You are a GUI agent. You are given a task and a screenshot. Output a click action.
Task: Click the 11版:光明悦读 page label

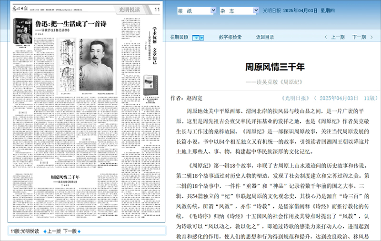click(x=25, y=231)
